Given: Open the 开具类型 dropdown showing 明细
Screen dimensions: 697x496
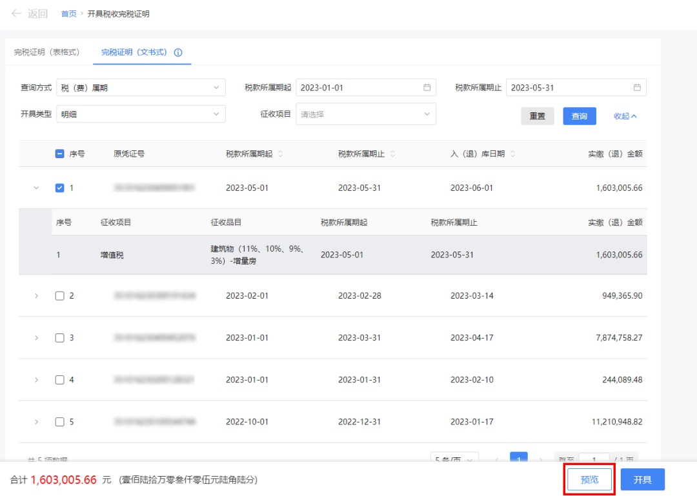Looking at the screenshot, I should point(141,114).
